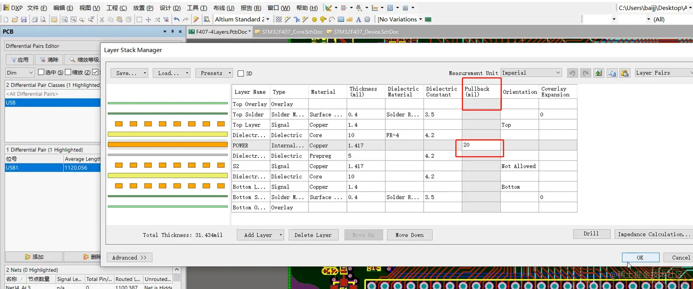Image resolution: width=693 pixels, height=289 pixels.
Task: Switch to STM32F407_Core.SchDoc tab
Action: [x=289, y=32]
